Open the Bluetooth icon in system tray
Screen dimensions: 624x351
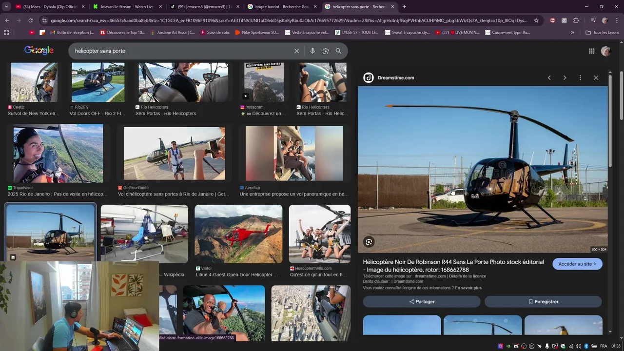click(x=586, y=346)
